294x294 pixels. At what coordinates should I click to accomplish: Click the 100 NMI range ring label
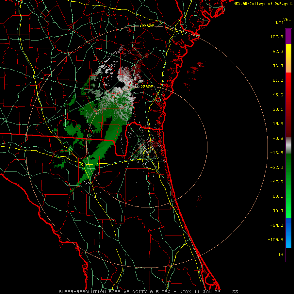(x=147, y=26)
